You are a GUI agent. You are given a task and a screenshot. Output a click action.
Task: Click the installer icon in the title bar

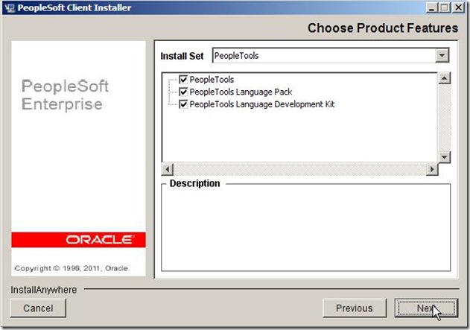tap(9, 7)
